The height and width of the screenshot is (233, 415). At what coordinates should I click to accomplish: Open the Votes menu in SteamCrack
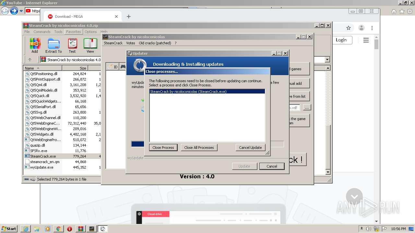click(x=131, y=43)
